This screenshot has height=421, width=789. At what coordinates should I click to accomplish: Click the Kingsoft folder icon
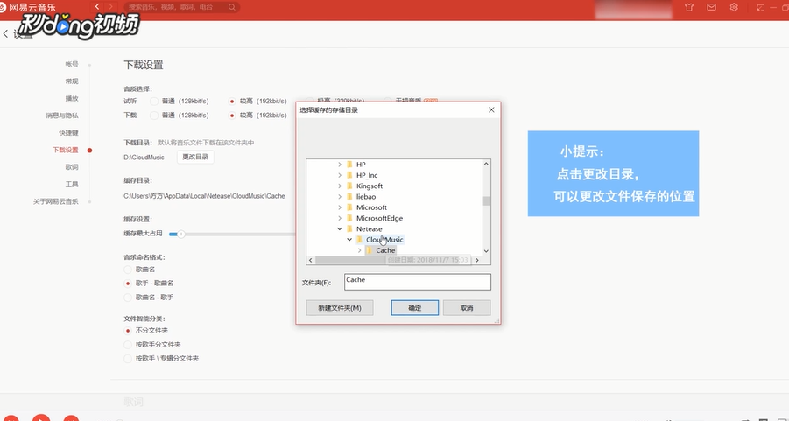pos(349,186)
